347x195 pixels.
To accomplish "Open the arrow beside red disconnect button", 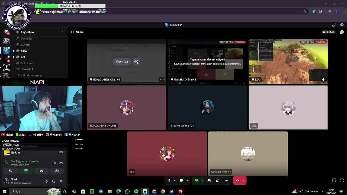I will point(243,180).
